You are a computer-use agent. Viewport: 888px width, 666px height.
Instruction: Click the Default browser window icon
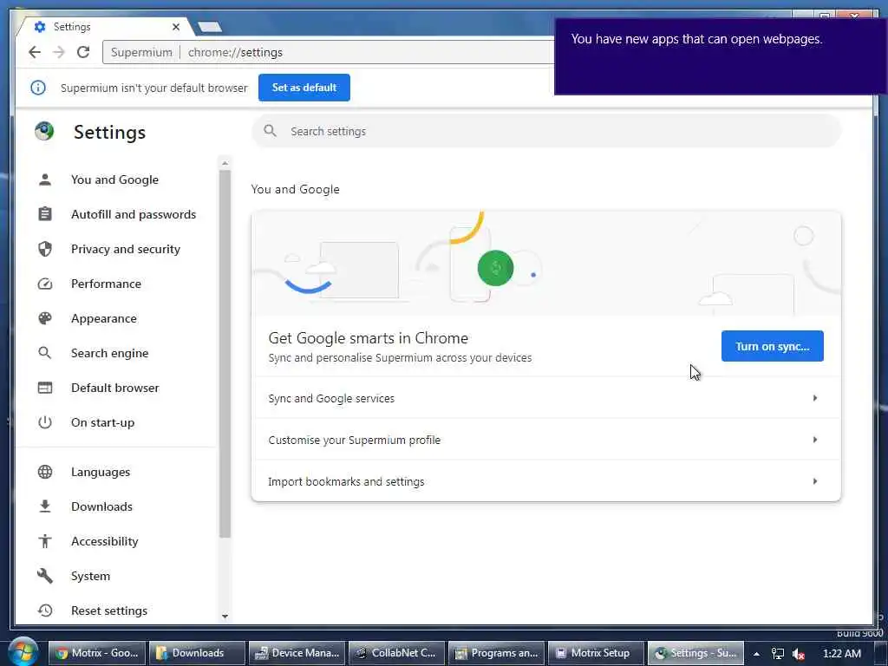pos(45,388)
